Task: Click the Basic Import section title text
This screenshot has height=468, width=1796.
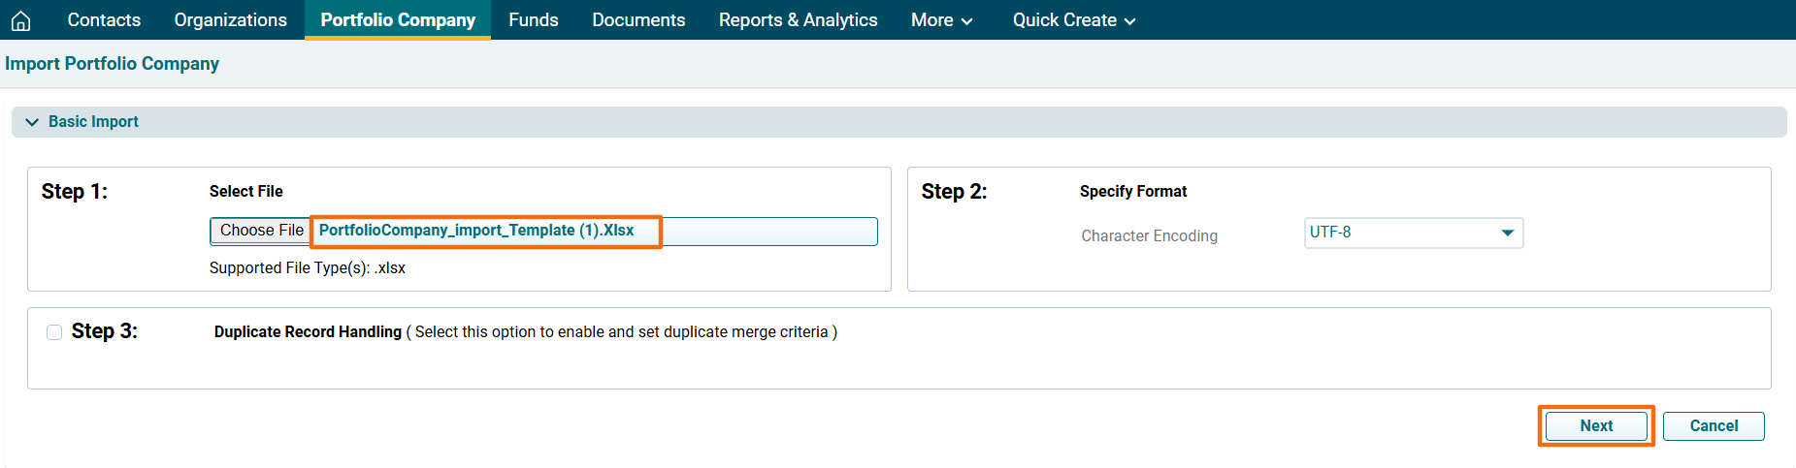Action: 93,122
